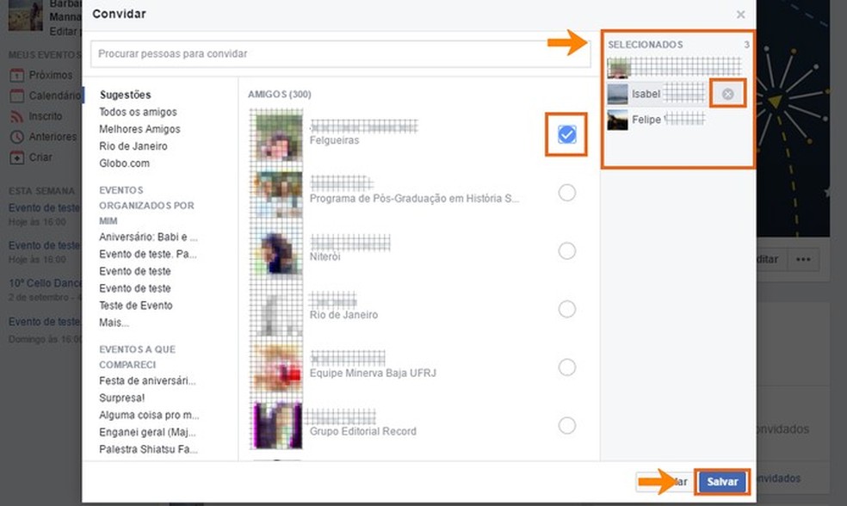Expand Mais... organized events
The height and width of the screenshot is (506, 847).
point(114,323)
